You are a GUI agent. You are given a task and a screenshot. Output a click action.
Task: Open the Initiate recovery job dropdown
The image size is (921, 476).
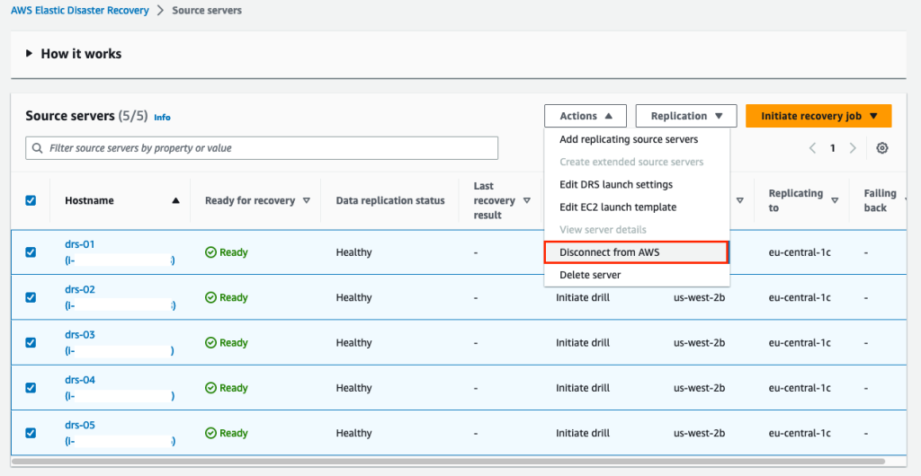[x=818, y=116]
